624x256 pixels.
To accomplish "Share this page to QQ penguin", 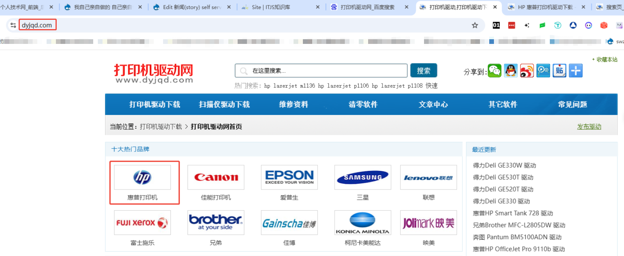I will [x=511, y=71].
